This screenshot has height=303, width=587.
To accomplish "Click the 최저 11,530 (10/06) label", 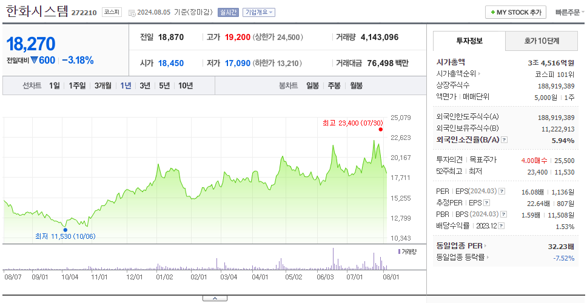I will [65, 236].
